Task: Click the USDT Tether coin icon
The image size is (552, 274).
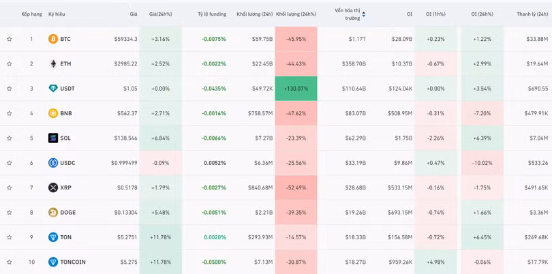Action: 53,89
